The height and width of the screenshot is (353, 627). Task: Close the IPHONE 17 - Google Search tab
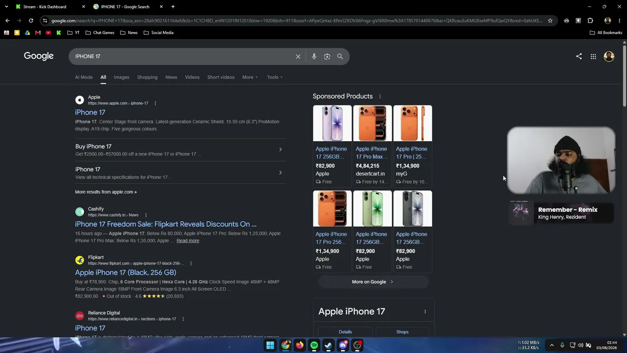coord(161,7)
